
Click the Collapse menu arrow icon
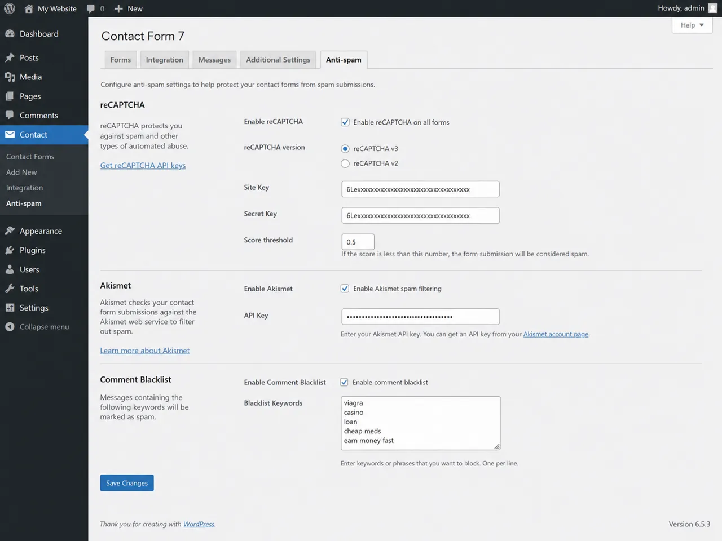click(x=10, y=327)
